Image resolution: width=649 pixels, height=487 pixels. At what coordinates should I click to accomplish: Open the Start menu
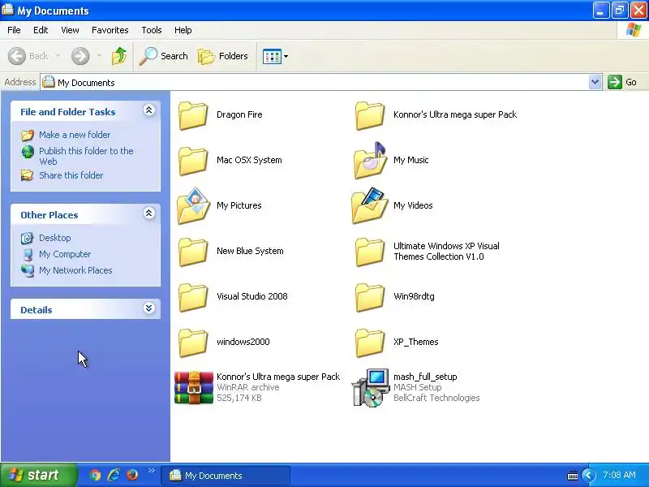38,475
